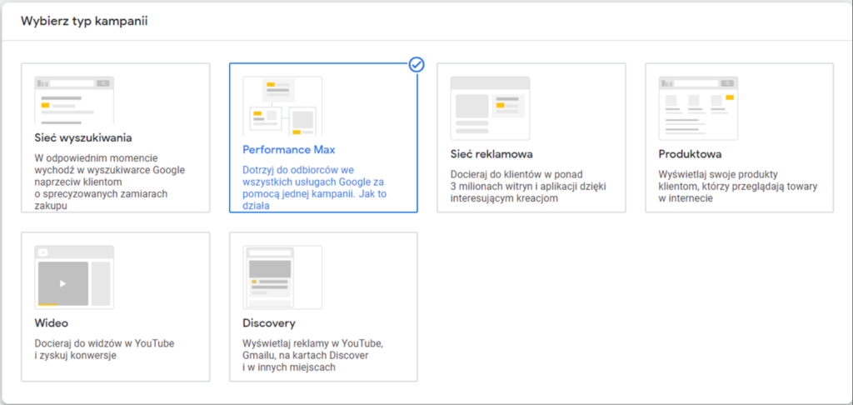Pick the Wideo campaign title
Image resolution: width=853 pixels, height=405 pixels.
pyautogui.click(x=52, y=322)
